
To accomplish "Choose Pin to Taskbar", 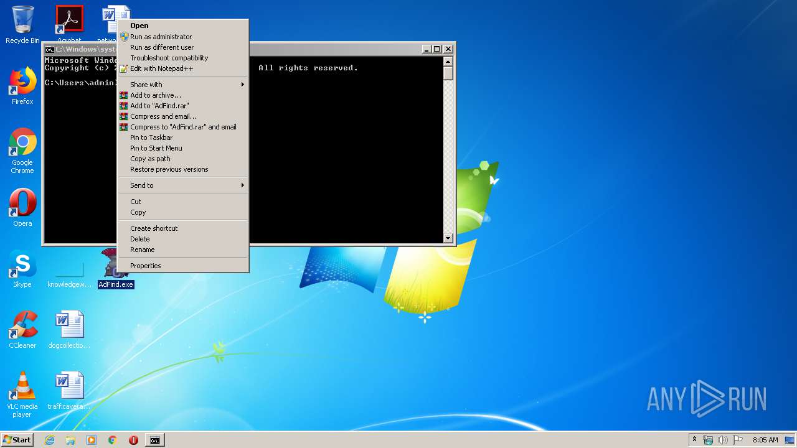I will click(x=183, y=138).
